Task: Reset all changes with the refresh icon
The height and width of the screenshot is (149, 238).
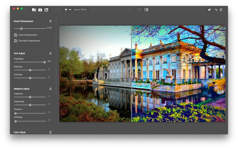Action: pos(221,10)
